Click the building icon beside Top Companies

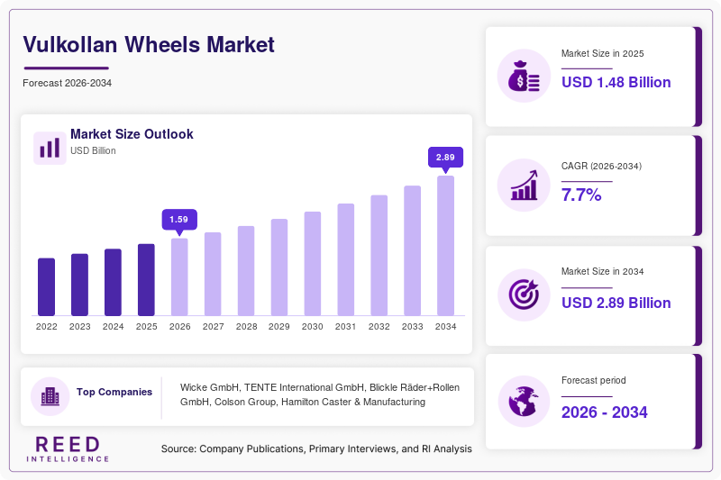(50, 396)
